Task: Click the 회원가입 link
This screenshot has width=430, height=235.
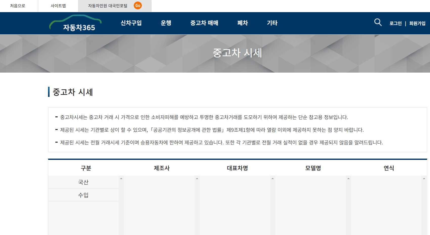Action: (417, 23)
